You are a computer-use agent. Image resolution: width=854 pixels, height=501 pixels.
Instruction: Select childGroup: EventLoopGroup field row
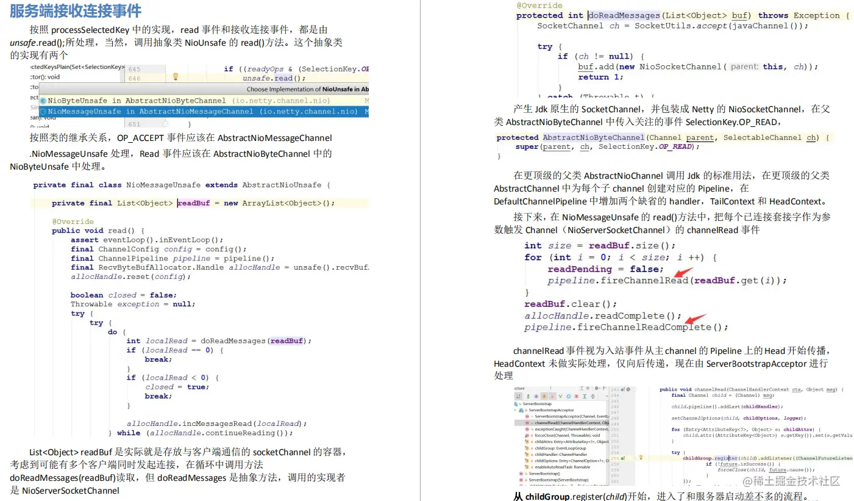click(560, 448)
